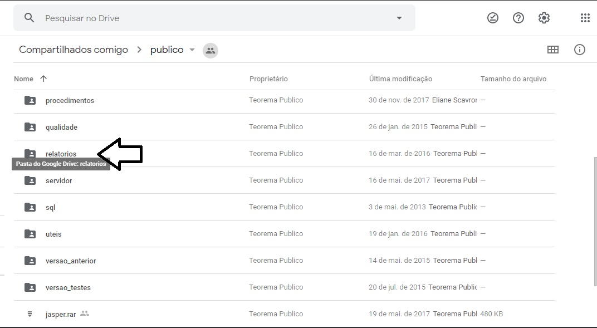
Task: Go to Compartilhados comigo breadcrumb
Action: [x=74, y=50]
